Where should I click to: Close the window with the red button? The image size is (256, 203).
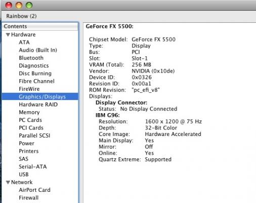pyautogui.click(x=9, y=5)
